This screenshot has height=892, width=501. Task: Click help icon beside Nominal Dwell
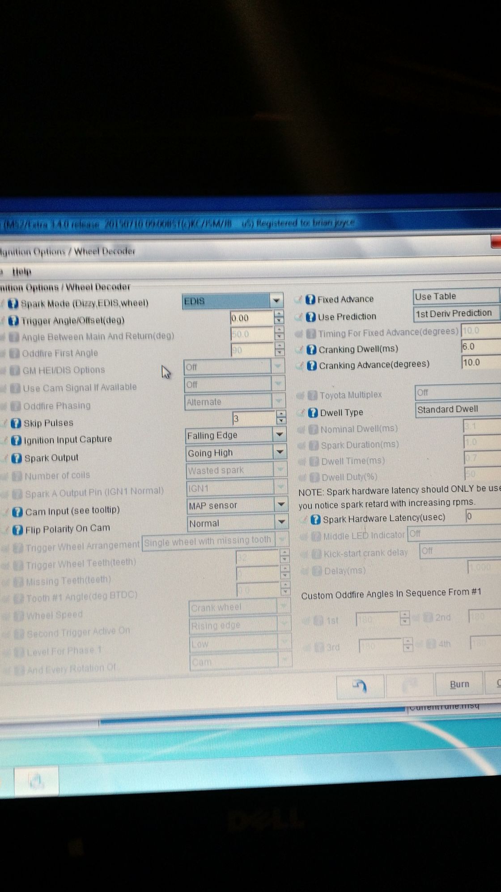click(x=314, y=430)
